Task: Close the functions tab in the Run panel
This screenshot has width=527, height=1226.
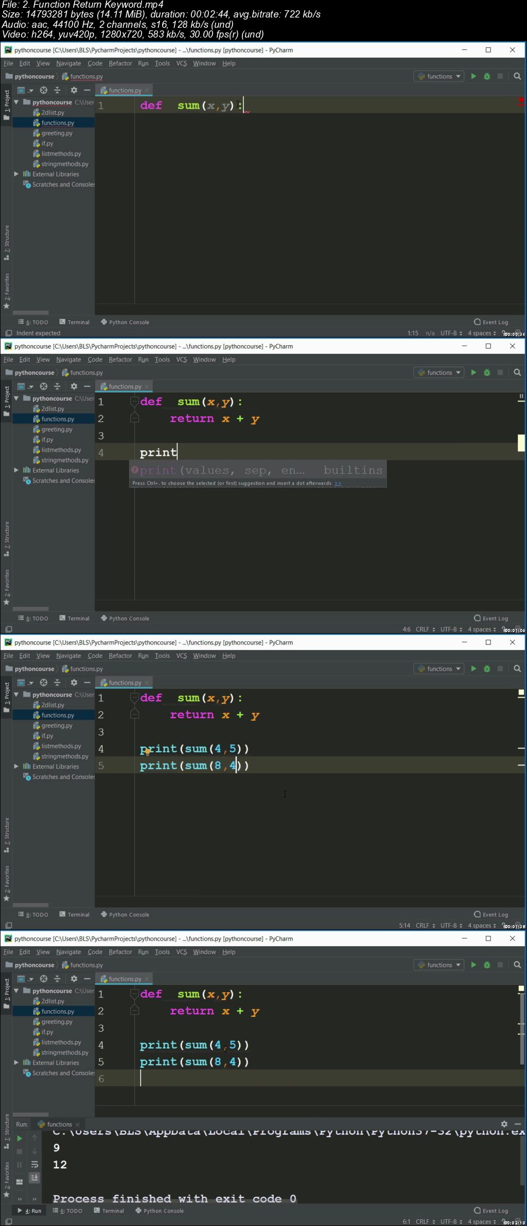Action: pos(78,1125)
